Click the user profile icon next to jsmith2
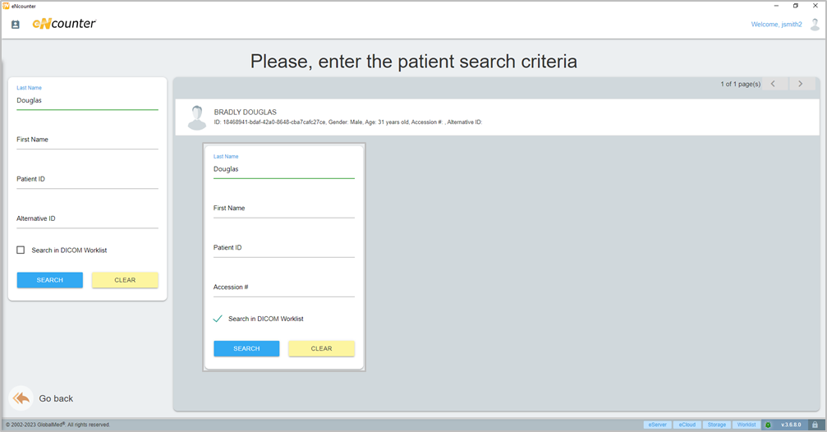Screen dimensions: 827x432 coord(815,25)
